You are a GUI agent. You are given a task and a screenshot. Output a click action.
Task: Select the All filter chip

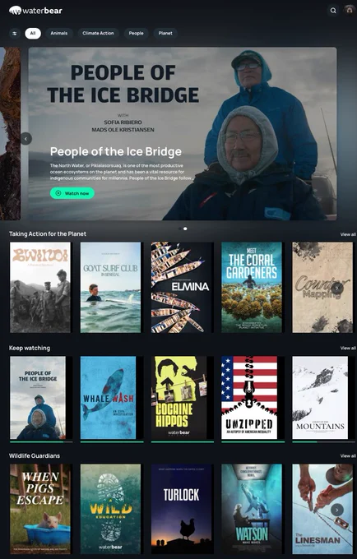(33, 33)
